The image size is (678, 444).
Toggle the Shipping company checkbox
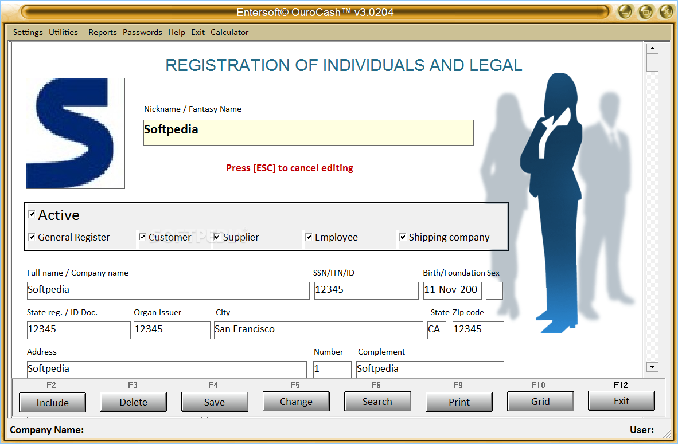tap(403, 237)
